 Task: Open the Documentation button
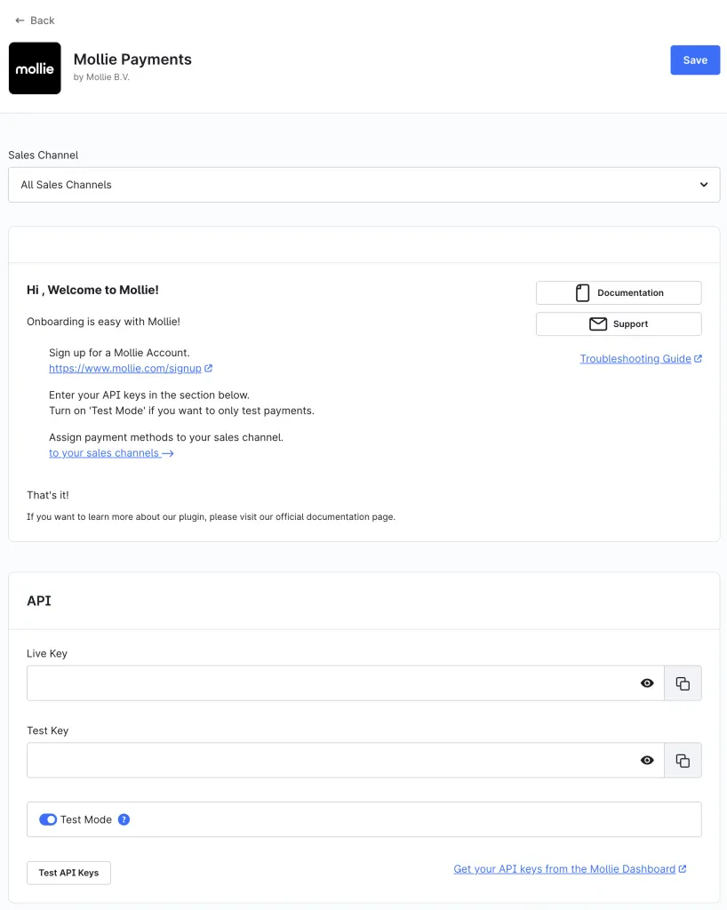pyautogui.click(x=619, y=292)
